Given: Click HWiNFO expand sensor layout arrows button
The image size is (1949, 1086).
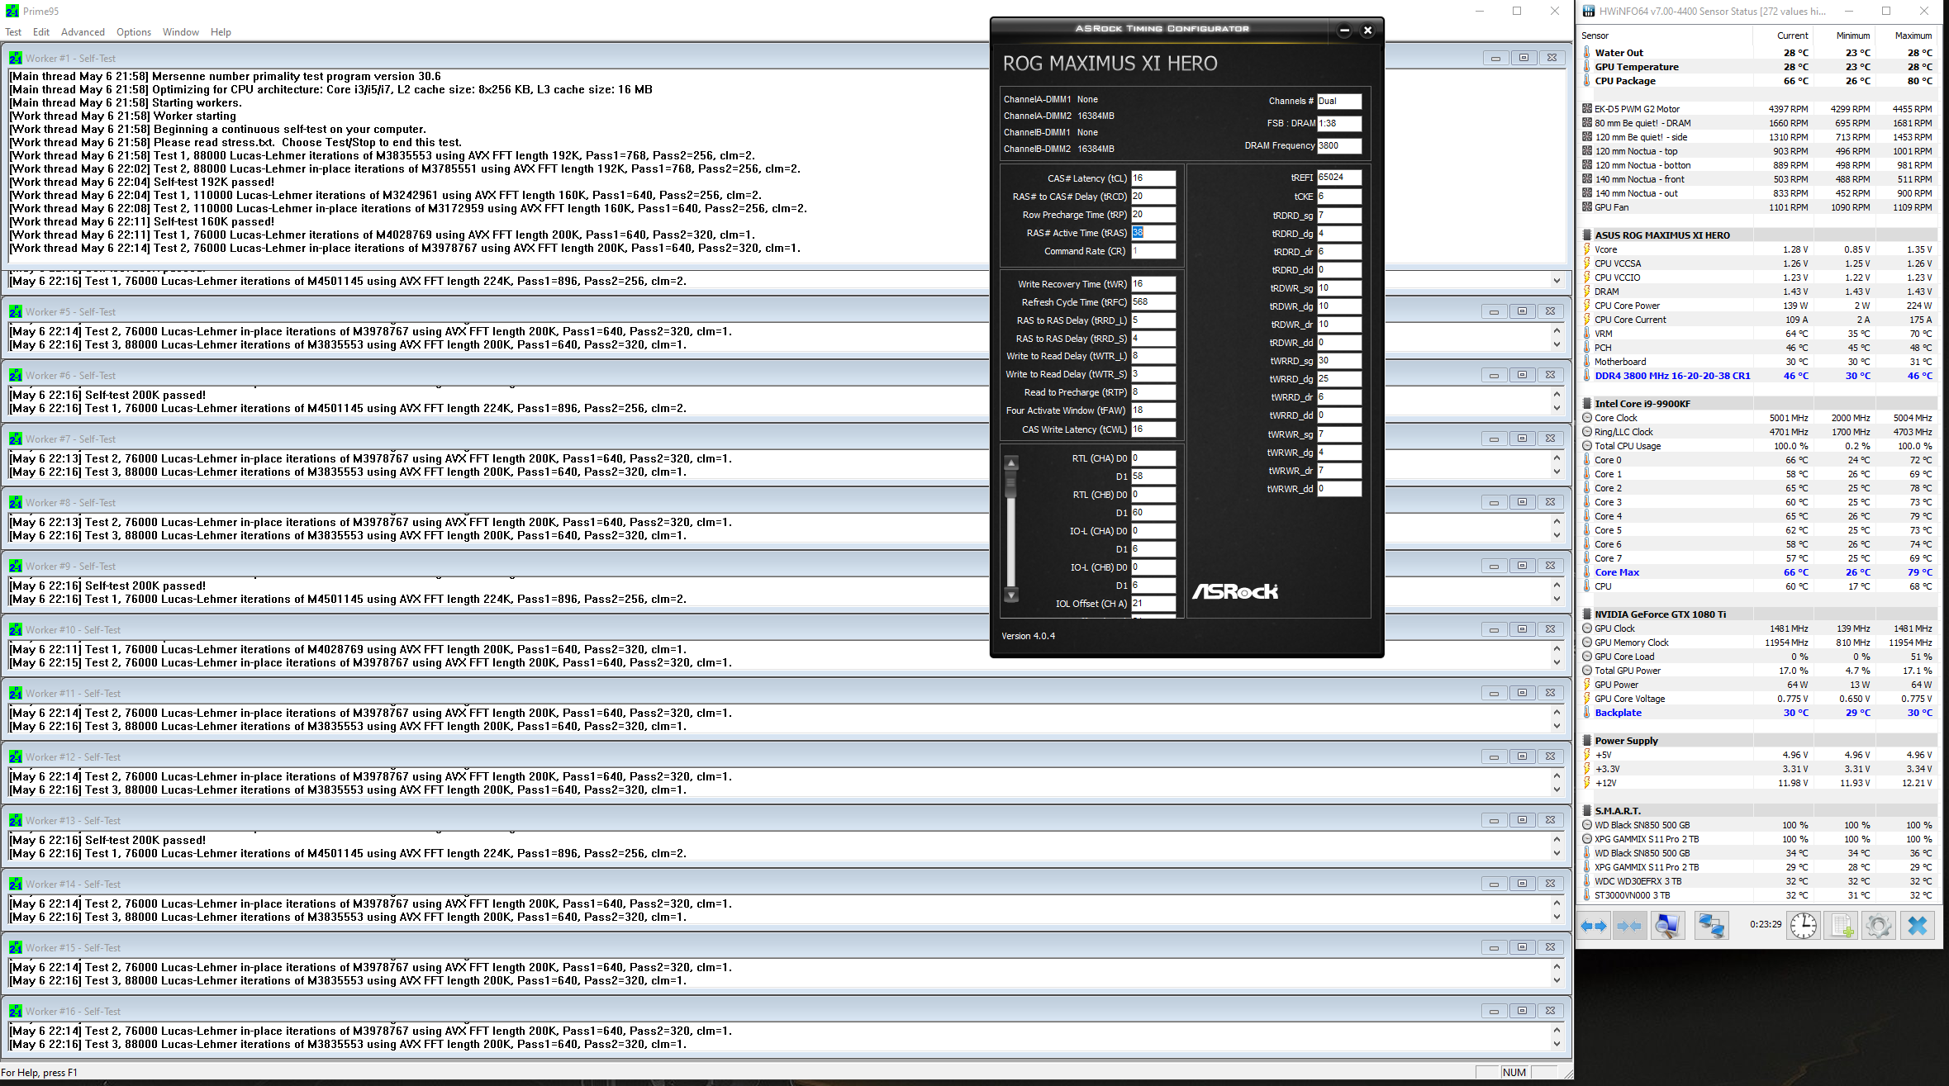Looking at the screenshot, I should 1594,926.
